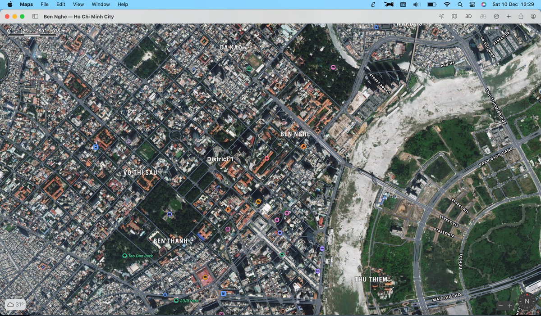Open Control Center in menu bar
Viewport: 541px width, 316px height.
click(472, 4)
